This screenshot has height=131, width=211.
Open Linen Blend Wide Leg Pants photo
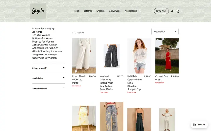click(x=84, y=56)
